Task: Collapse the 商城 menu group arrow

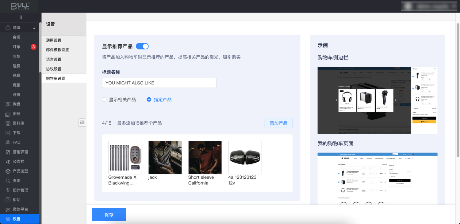Action: tap(34, 28)
